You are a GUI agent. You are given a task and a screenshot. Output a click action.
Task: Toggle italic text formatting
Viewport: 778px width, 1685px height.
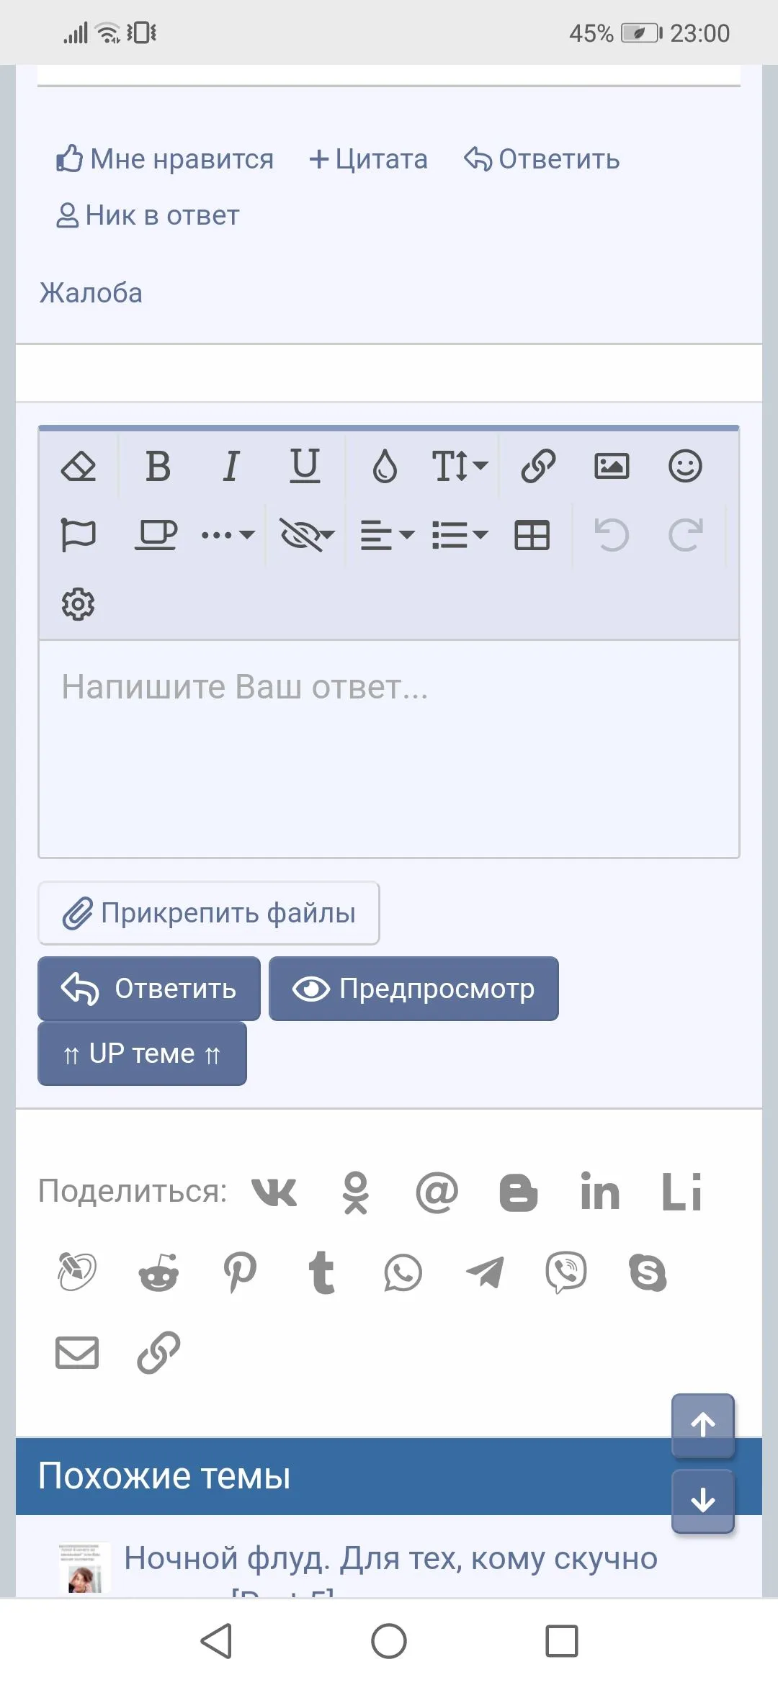click(231, 466)
